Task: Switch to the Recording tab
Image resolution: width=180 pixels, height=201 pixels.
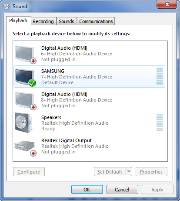Action: pos(43,21)
